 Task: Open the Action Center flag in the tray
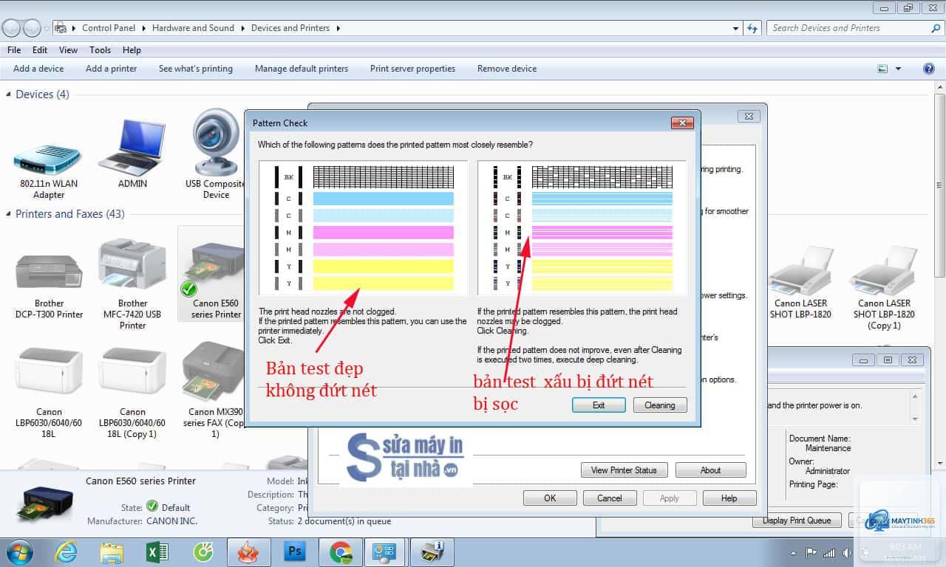(x=811, y=552)
